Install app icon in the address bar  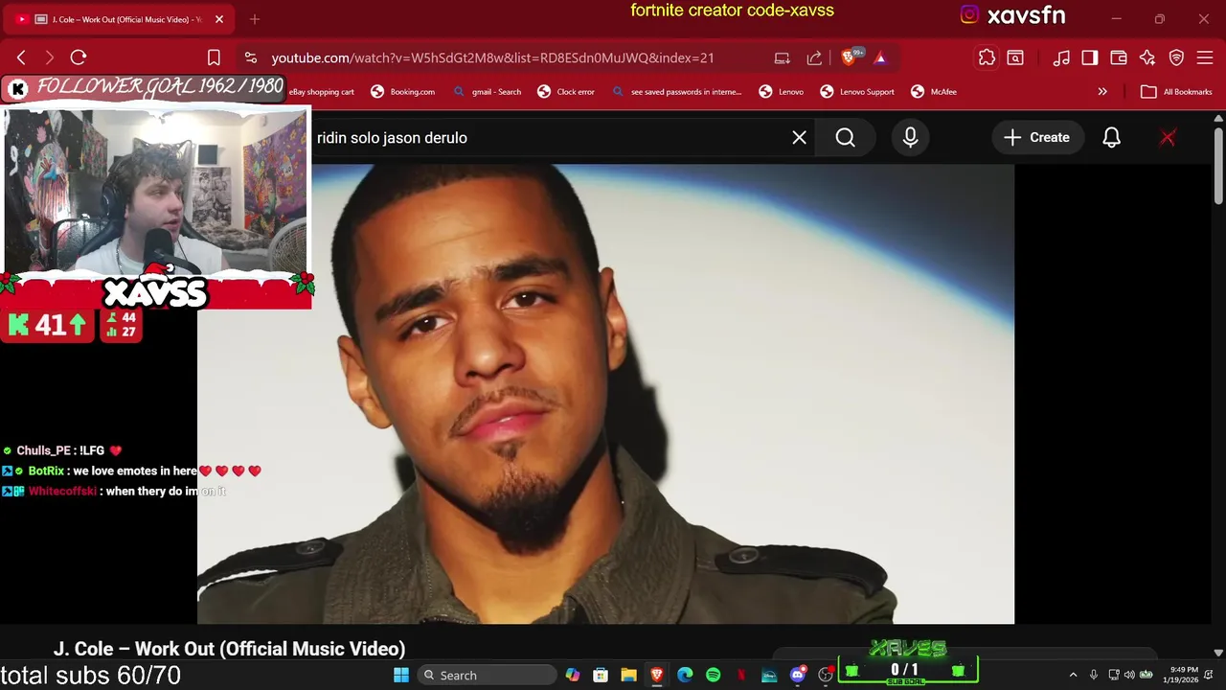click(x=782, y=57)
